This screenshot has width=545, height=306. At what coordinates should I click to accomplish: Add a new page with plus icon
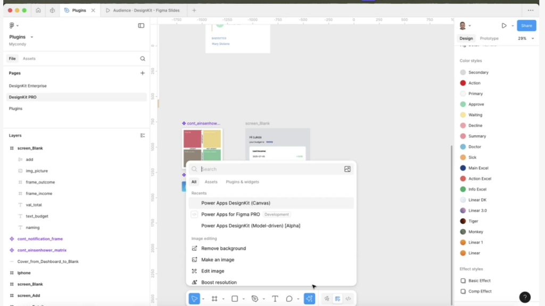[x=143, y=73]
